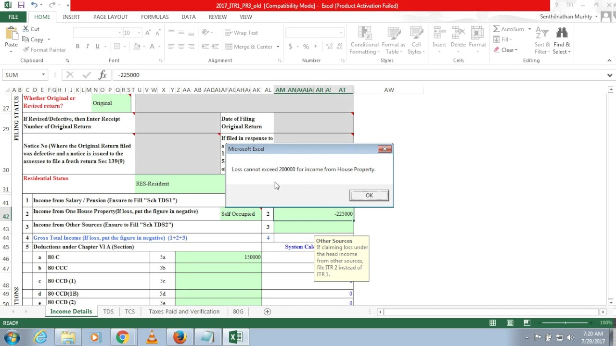The image size is (616, 346).
Task: Switch to the TDS sheet tab
Action: 108,311
